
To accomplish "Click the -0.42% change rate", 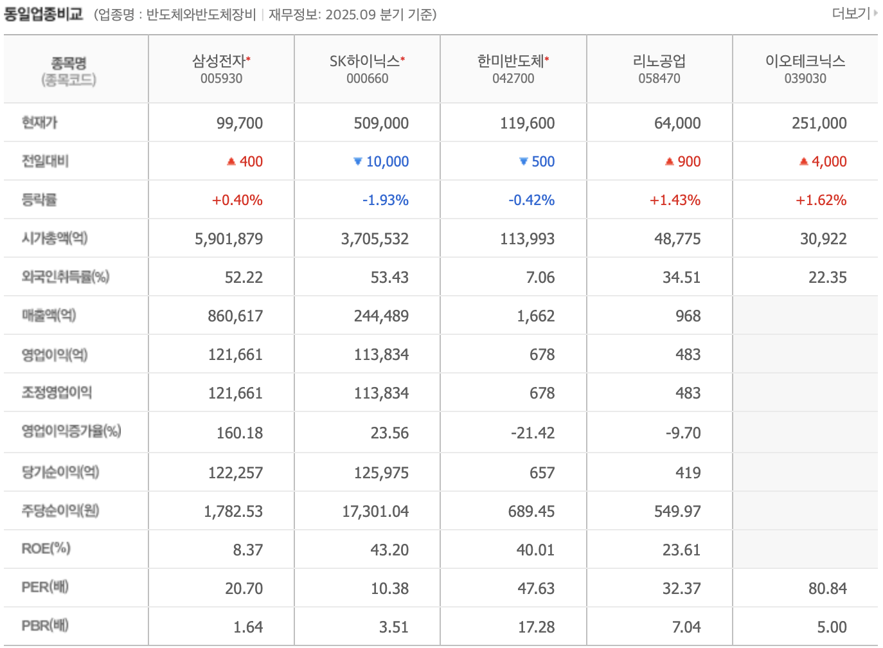I will [531, 200].
